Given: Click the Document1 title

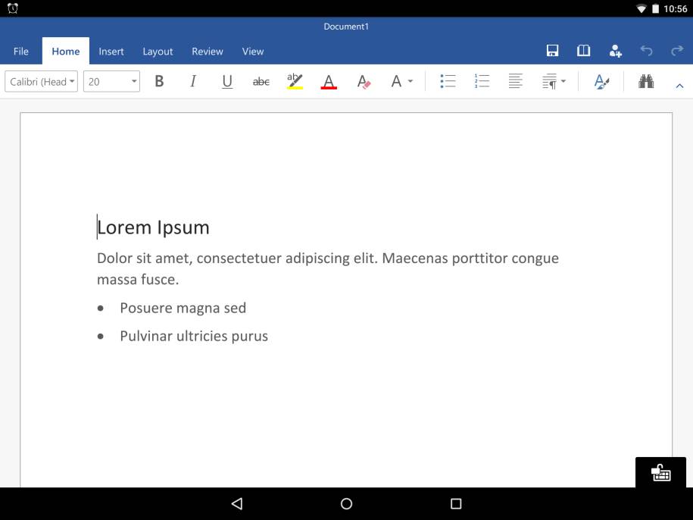Looking at the screenshot, I should point(346,27).
